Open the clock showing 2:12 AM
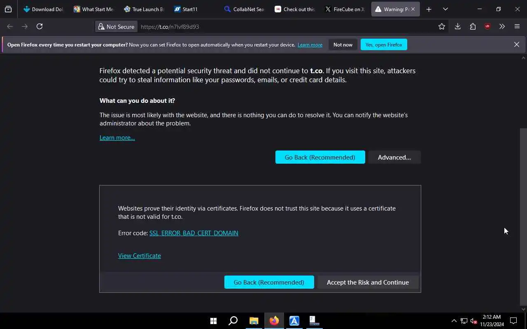This screenshot has width=527, height=329. point(492,321)
